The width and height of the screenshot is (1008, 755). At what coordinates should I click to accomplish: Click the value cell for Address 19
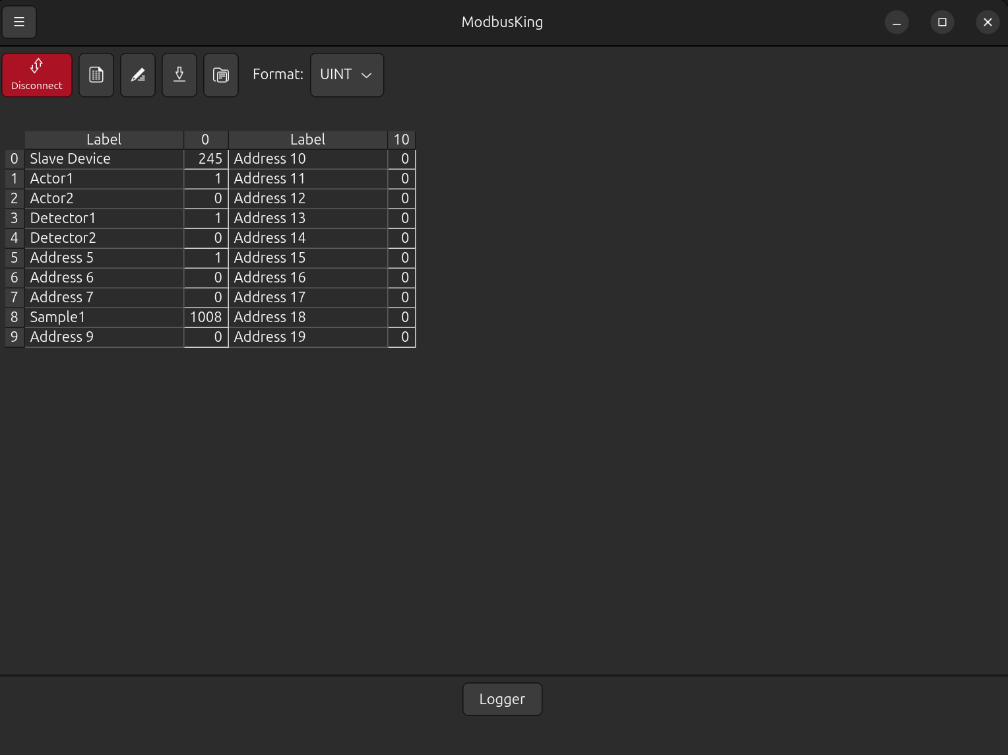click(401, 337)
